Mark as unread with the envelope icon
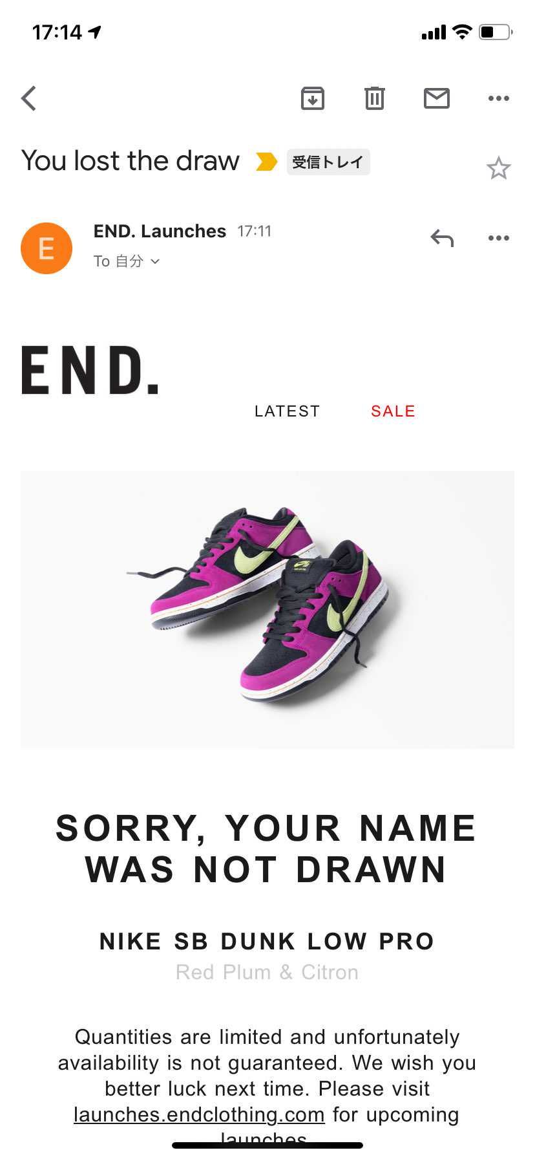The width and height of the screenshot is (535, 1159). coord(437,98)
